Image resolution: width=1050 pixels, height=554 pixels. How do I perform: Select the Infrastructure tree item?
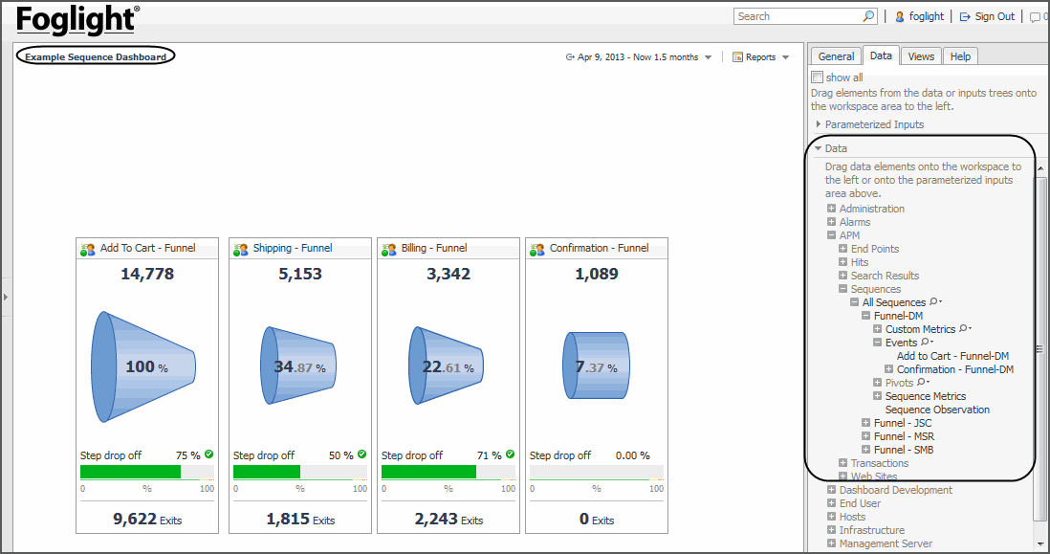(872, 530)
